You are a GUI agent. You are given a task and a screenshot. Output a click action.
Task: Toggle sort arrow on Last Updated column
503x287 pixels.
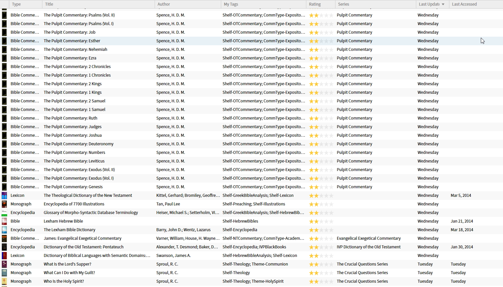point(443,4)
